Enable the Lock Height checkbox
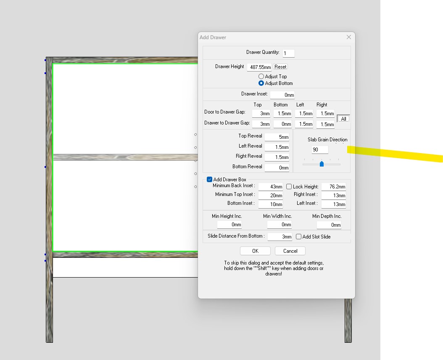The height and width of the screenshot is (360, 443). pos(289,186)
